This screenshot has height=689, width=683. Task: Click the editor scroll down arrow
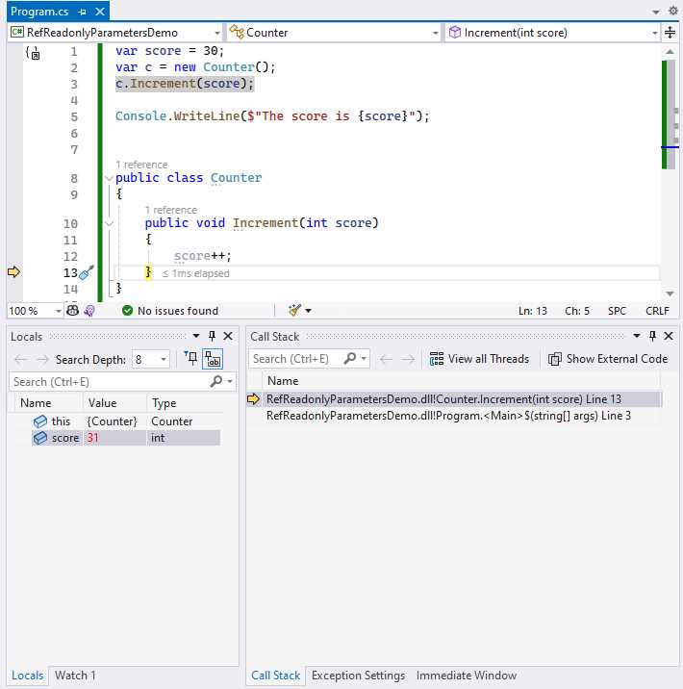point(670,293)
